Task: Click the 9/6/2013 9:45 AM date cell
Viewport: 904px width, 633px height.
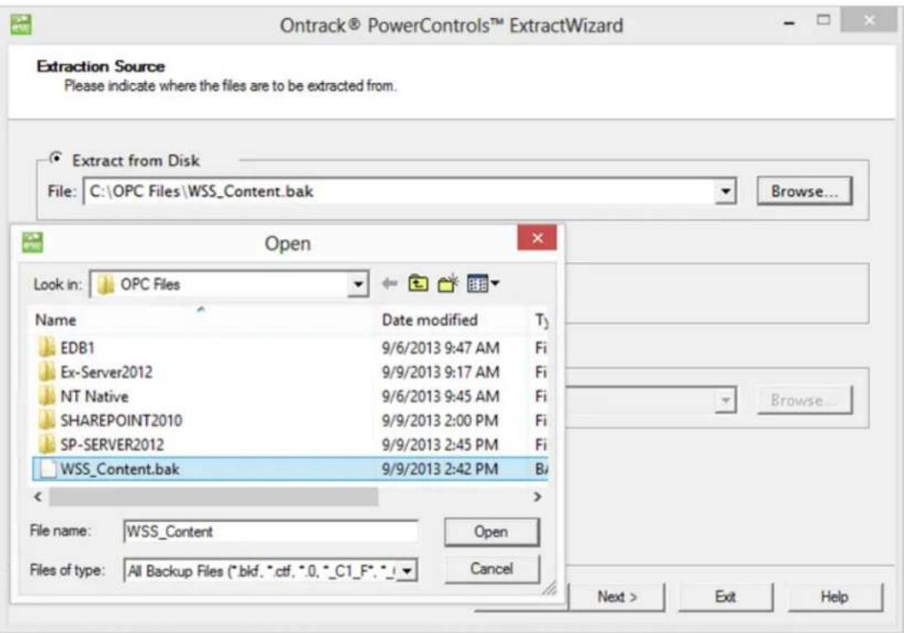Action: point(440,396)
